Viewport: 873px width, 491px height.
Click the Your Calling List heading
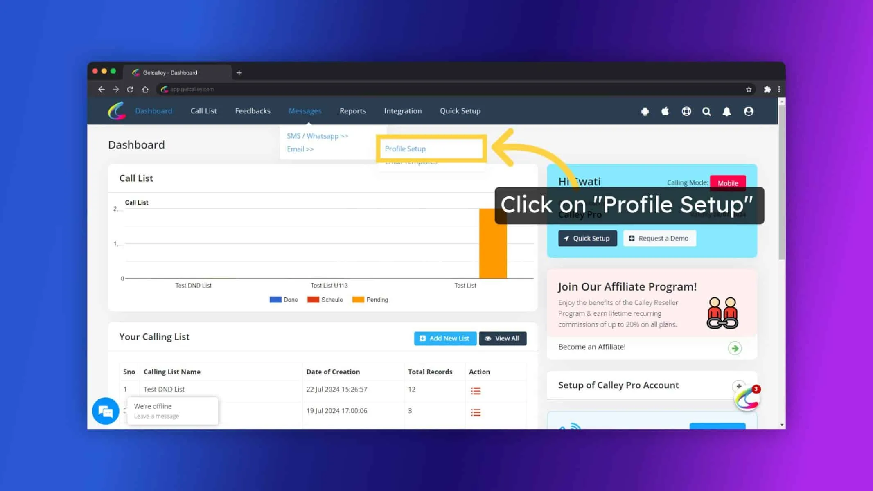[154, 337]
